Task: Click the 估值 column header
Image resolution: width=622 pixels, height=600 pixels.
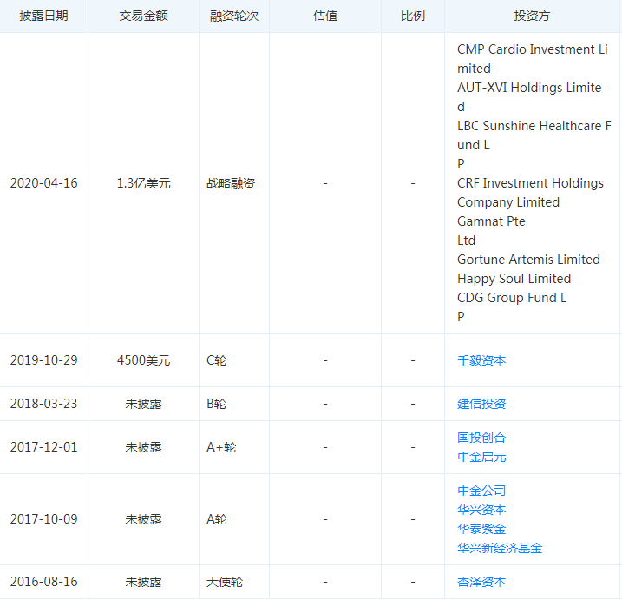Action: pyautogui.click(x=325, y=16)
